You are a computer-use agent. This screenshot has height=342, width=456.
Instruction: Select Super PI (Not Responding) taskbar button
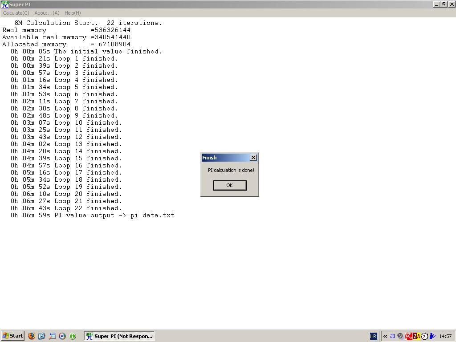119,336
